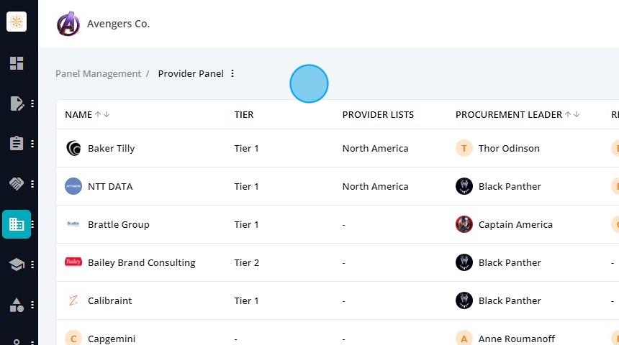Select Thor Odinson procurement leader
Image resolution: width=619 pixels, height=345 pixels.
[x=509, y=148]
